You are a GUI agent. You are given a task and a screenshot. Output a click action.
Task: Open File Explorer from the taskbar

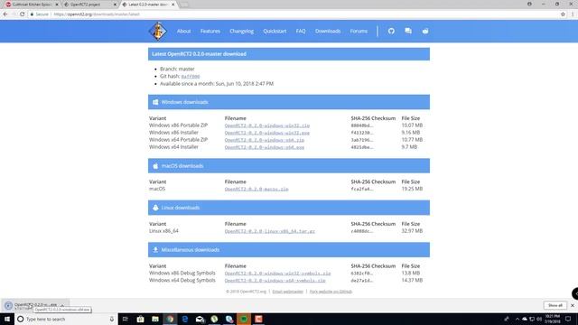point(155,319)
